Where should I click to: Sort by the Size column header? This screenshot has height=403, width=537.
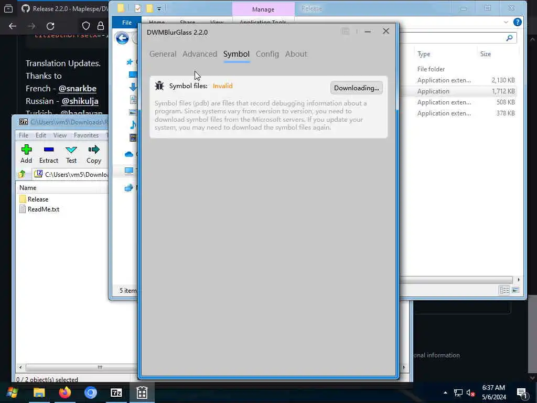coord(485,54)
